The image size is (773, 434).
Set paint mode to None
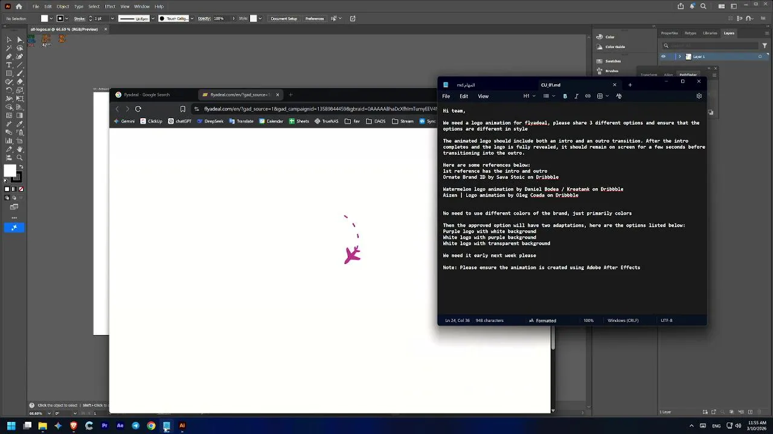tap(21, 189)
